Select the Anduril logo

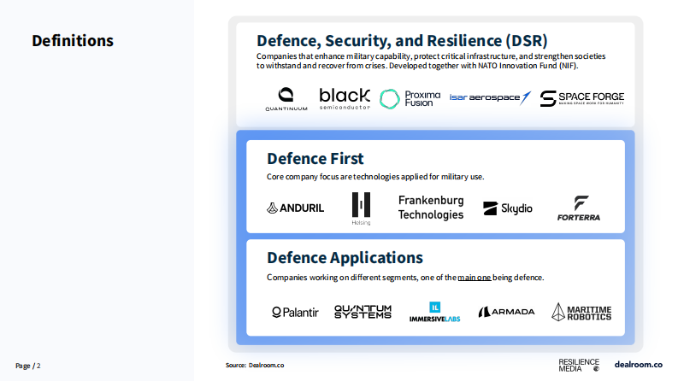coord(295,208)
